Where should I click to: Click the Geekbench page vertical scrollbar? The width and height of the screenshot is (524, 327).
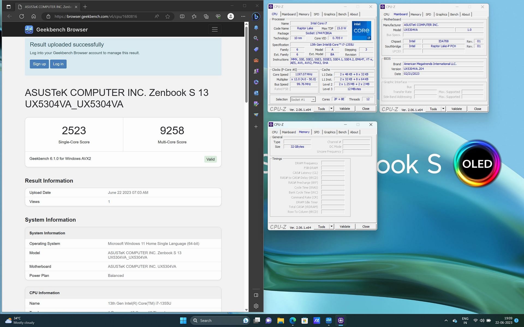coord(246,65)
